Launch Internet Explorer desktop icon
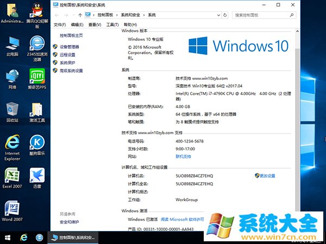Image resolution: width=326 pixels, height=244 pixels. (x=12, y=147)
